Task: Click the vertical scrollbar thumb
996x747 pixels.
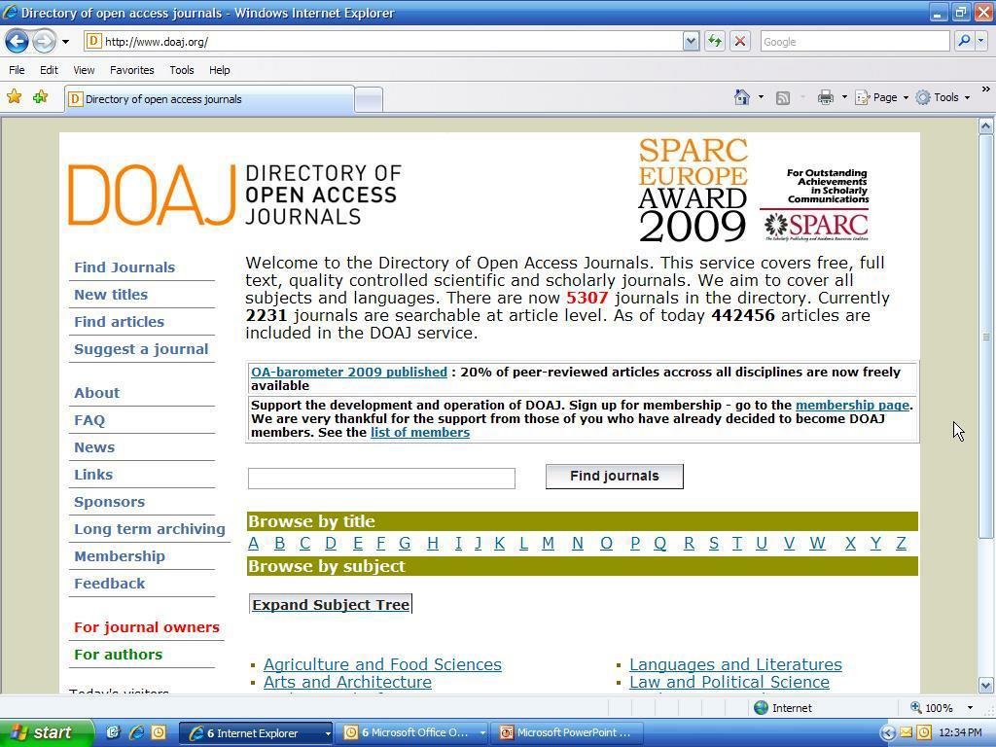Action: pyautogui.click(x=986, y=337)
